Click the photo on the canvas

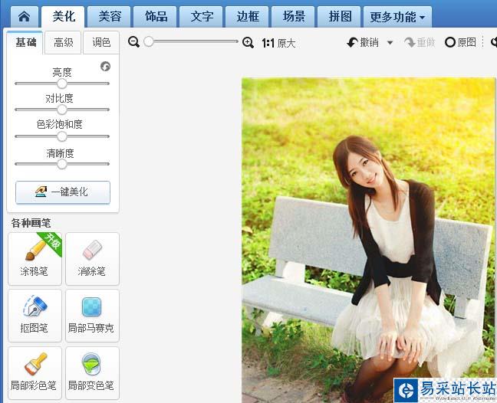tap(368, 240)
